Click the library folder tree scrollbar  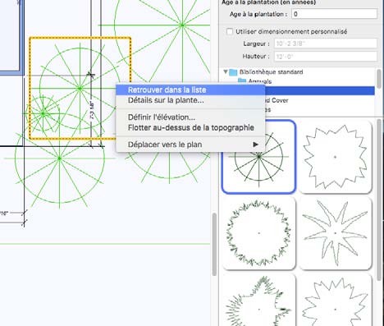coord(379,79)
